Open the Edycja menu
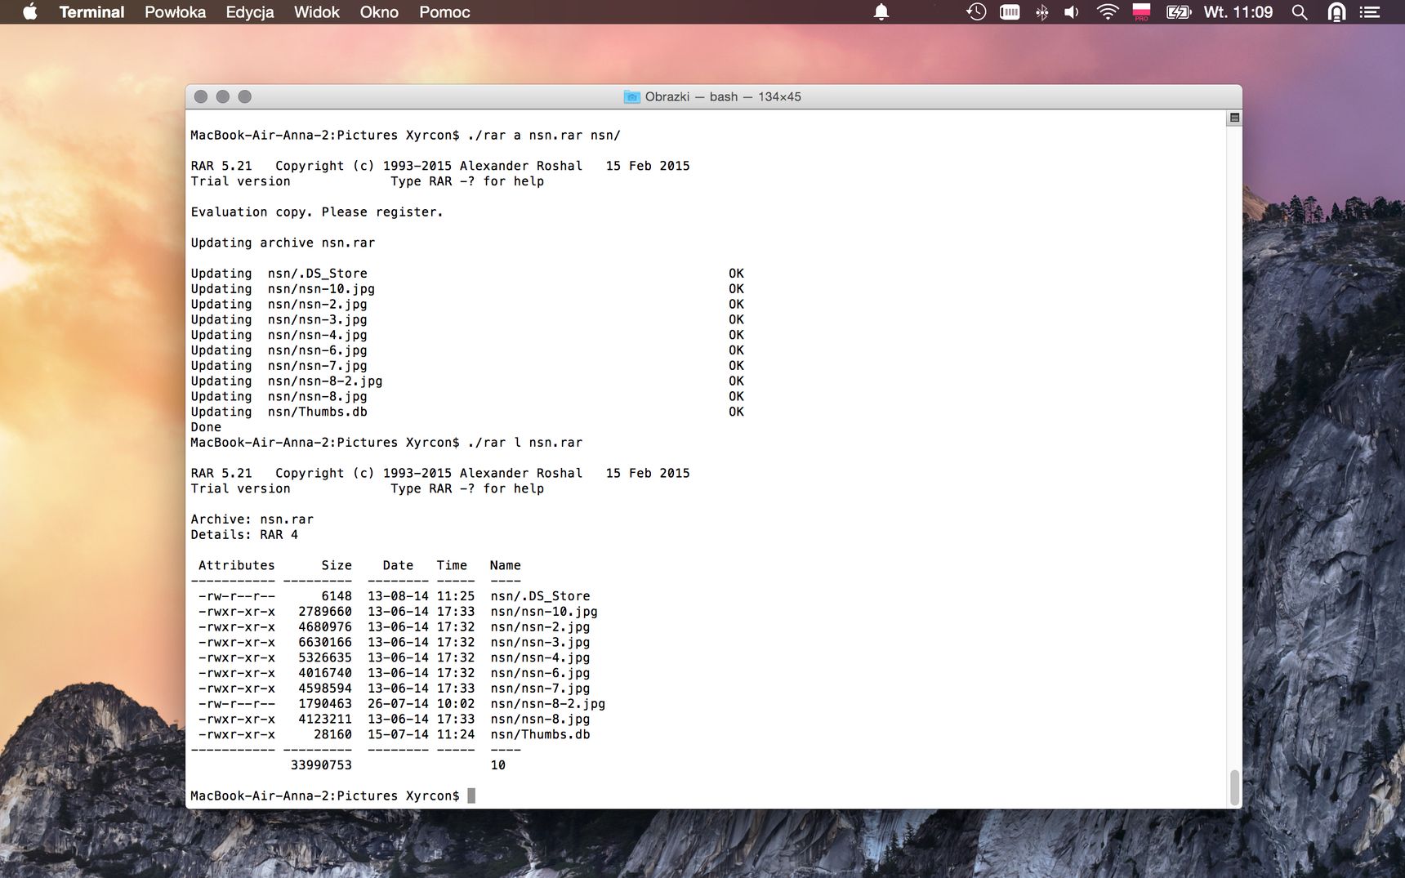This screenshot has width=1405, height=878. [250, 12]
